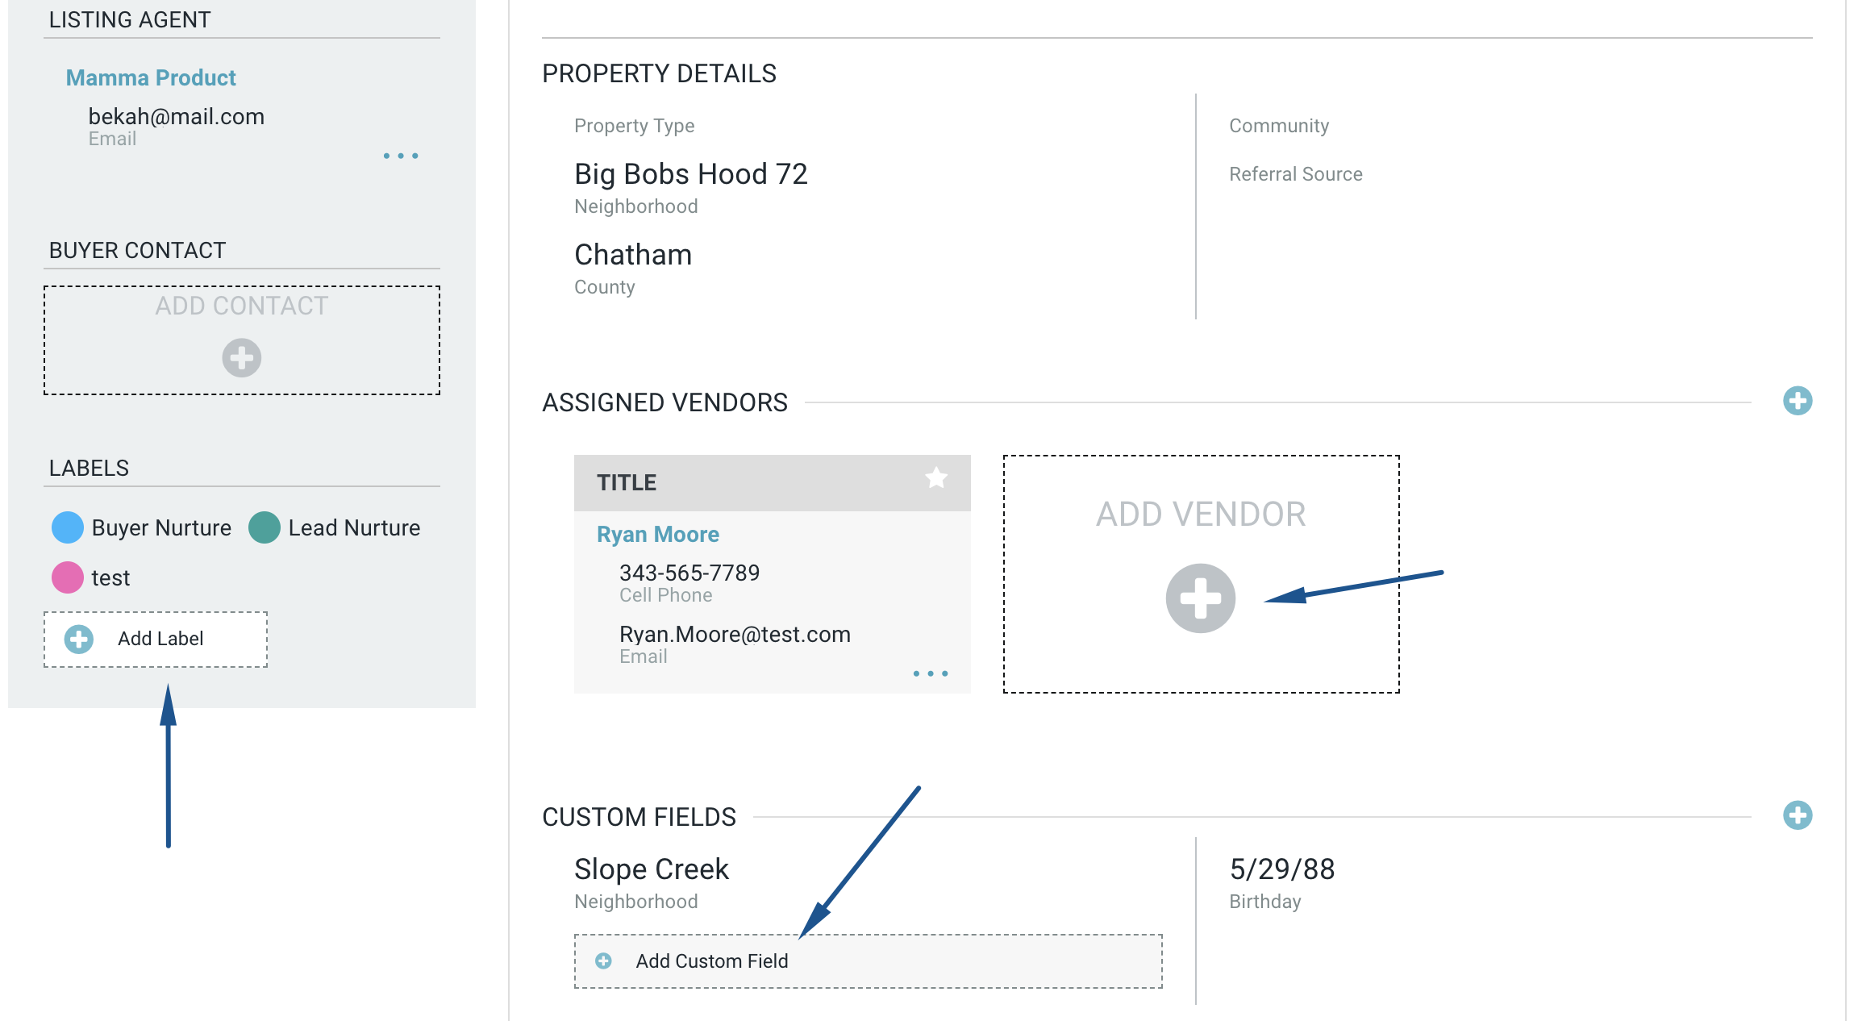Click the large plus inside ADD VENDOR box
Image resolution: width=1858 pixels, height=1021 pixels.
point(1201,598)
